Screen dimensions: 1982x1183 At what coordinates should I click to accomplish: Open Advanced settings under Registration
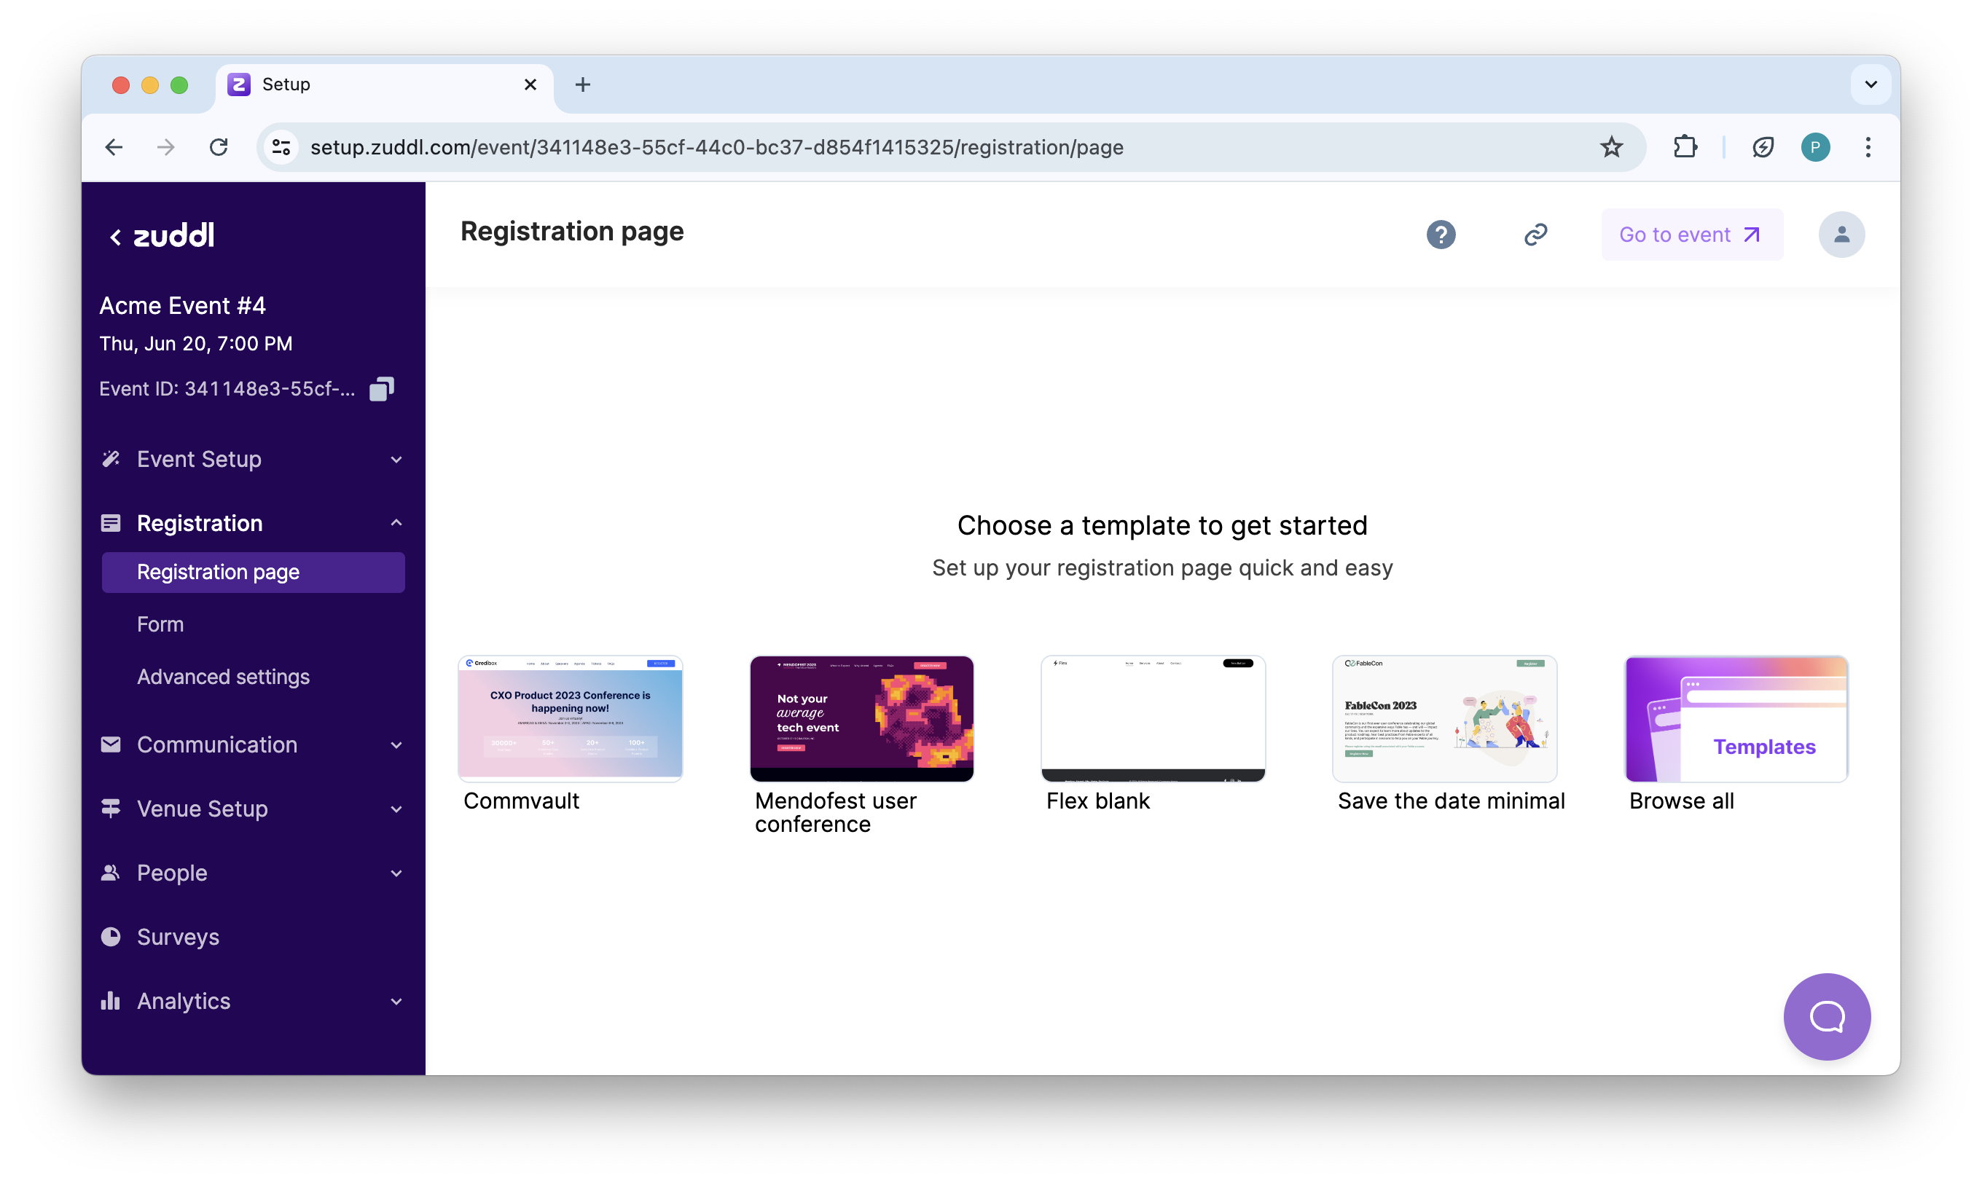click(x=223, y=677)
